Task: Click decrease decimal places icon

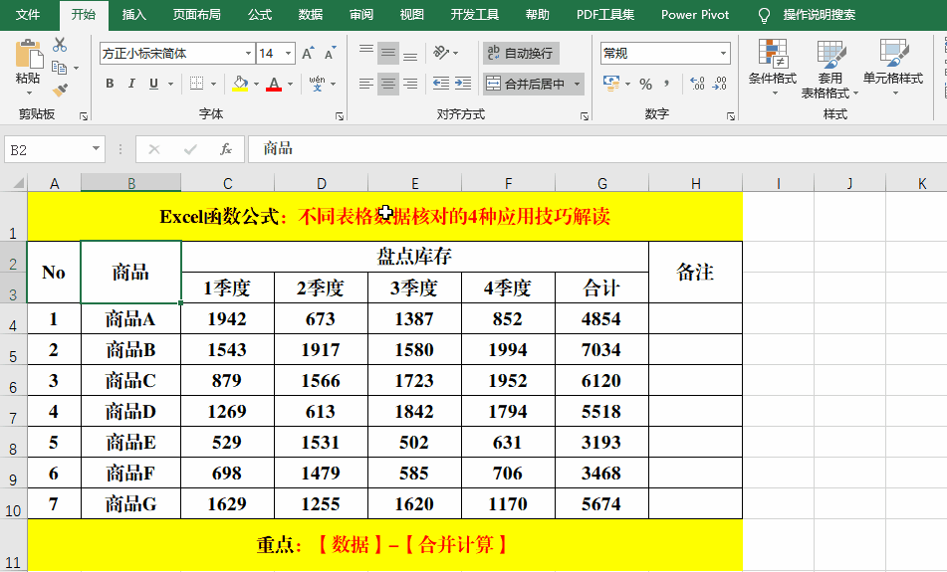Action: 719,84
